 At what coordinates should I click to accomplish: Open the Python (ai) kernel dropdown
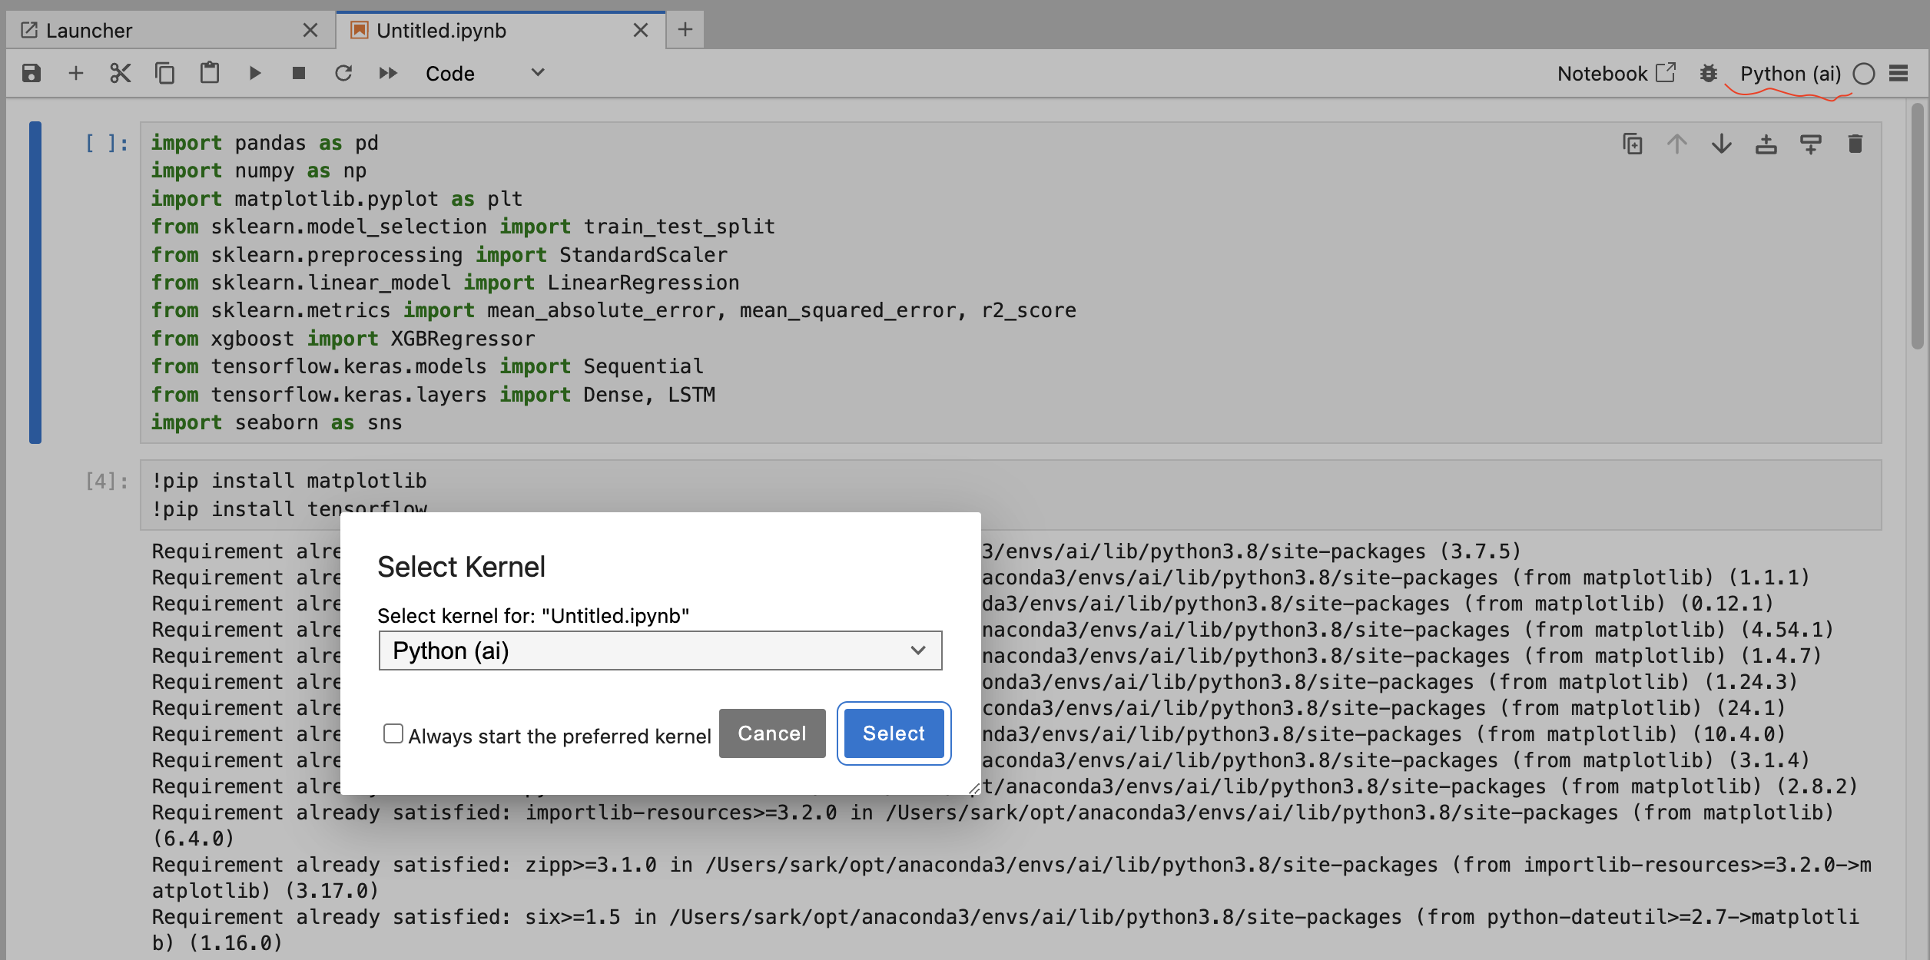tap(659, 650)
